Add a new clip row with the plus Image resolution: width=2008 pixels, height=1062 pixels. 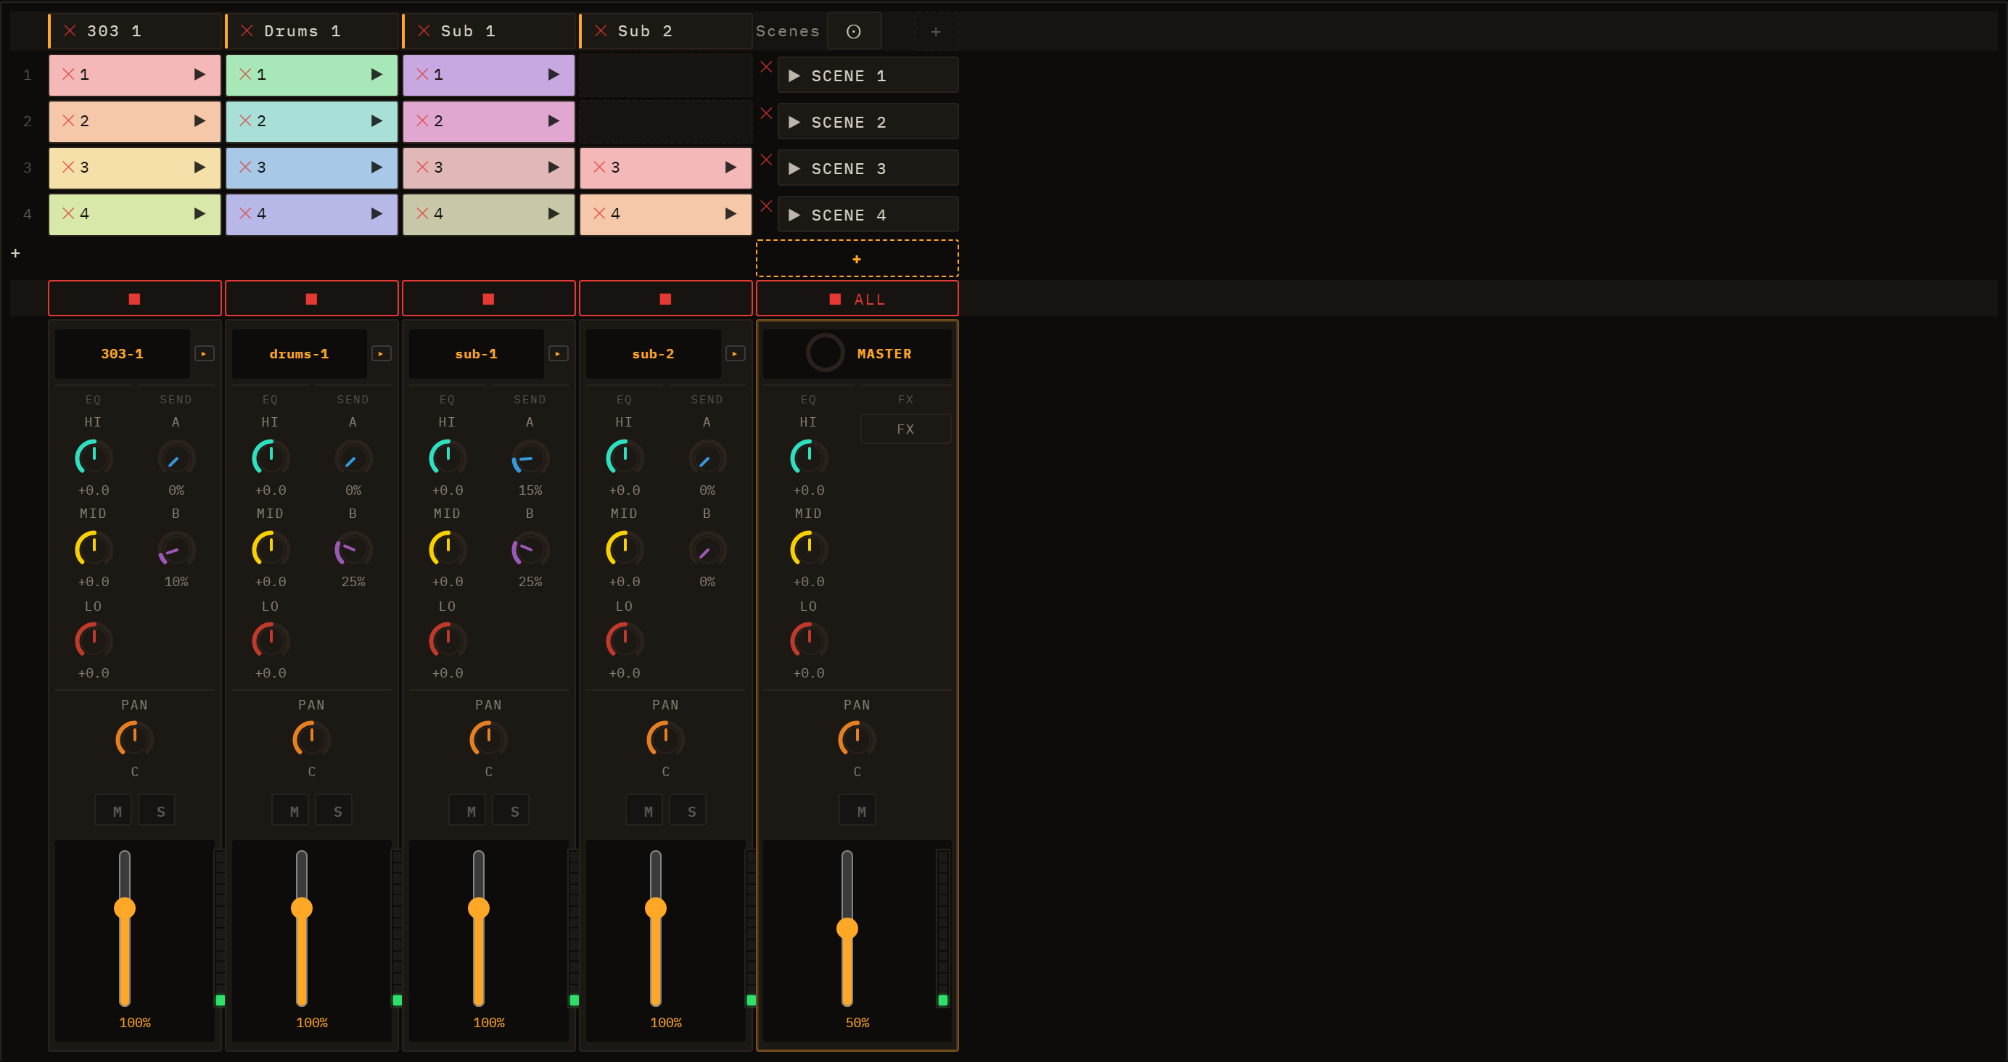(15, 253)
